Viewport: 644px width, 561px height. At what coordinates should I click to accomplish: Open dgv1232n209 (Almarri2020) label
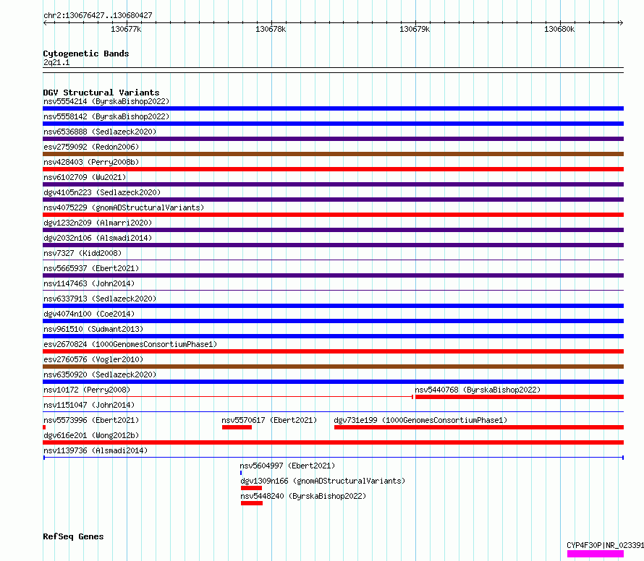[98, 223]
